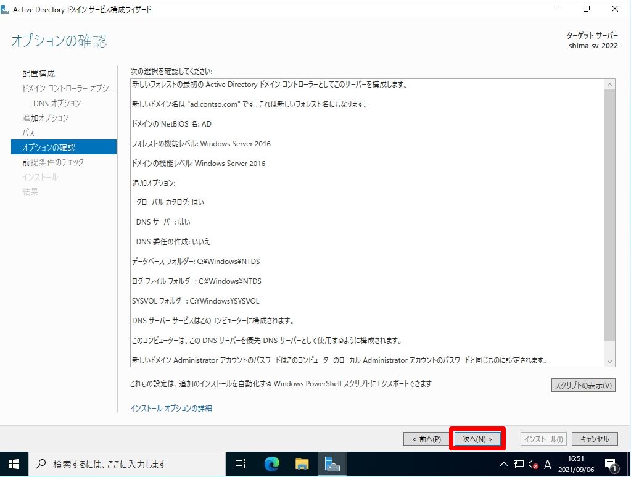Minimize the wizard window
The image size is (631, 477).
559,9
